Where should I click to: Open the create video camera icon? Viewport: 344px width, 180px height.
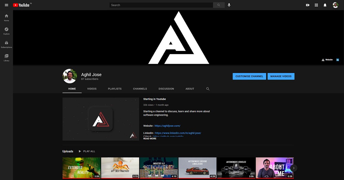tap(308, 5)
